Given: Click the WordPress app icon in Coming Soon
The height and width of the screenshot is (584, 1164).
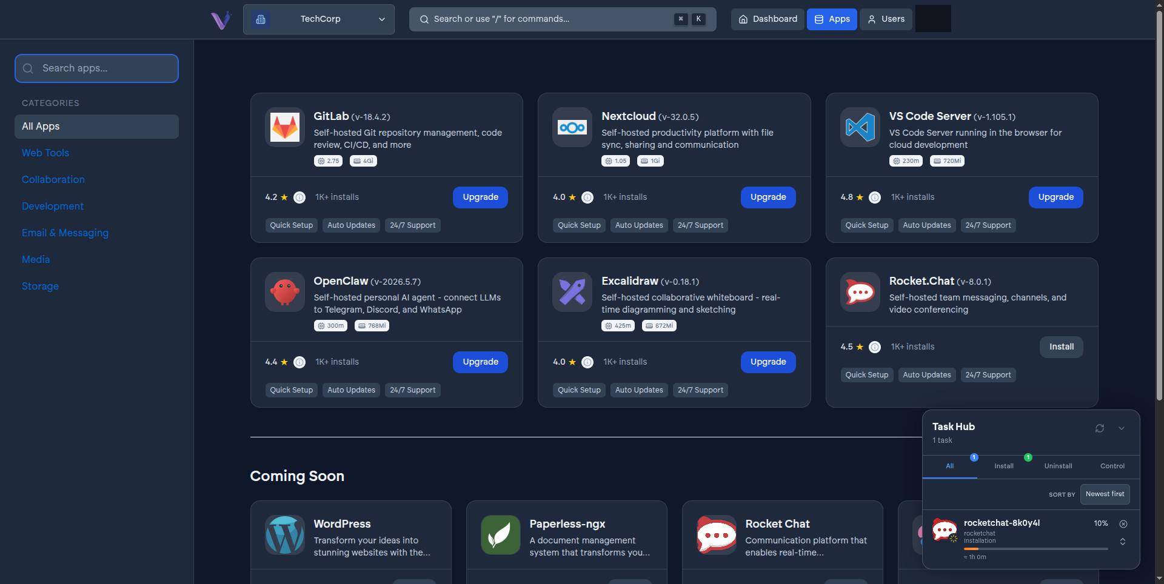Looking at the screenshot, I should pyautogui.click(x=285, y=535).
